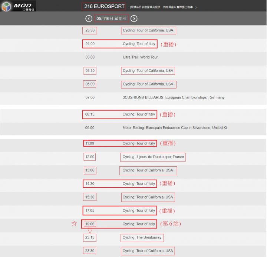The image size is (267, 257).
Task: Click the date 05月16日 星期四
Action: tap(111, 19)
